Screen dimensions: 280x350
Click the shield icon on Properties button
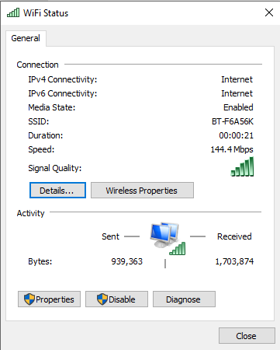click(29, 299)
